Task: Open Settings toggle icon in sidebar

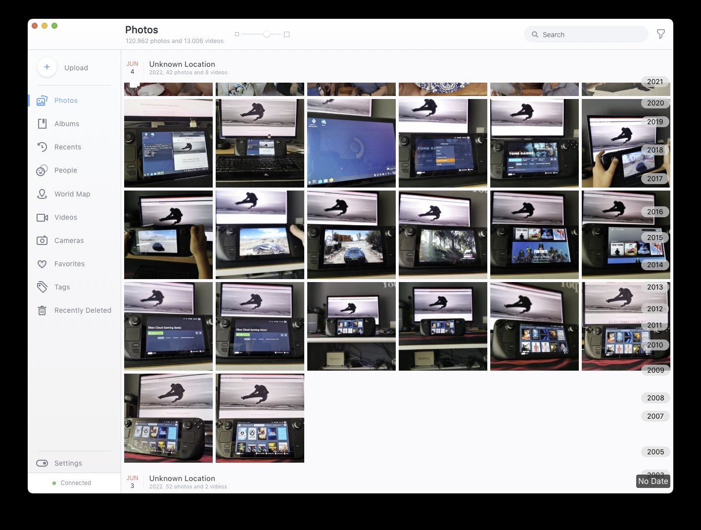Action: pos(42,463)
